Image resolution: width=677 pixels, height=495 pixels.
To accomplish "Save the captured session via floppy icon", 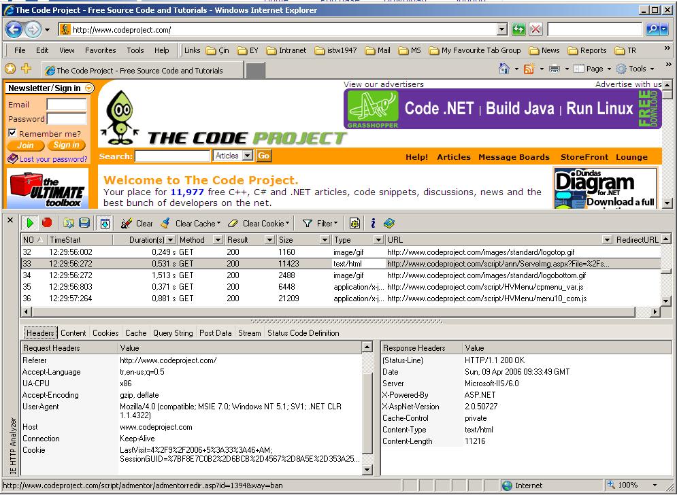I will coord(84,223).
